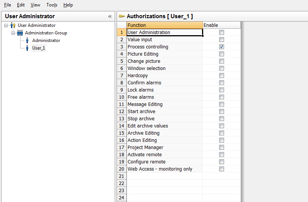Select the Configure remote function cell

point(164,162)
